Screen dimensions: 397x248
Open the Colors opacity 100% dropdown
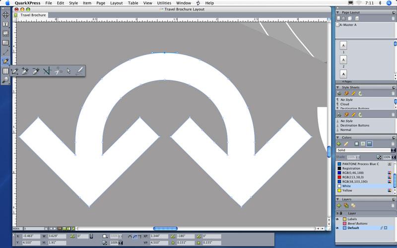pyautogui.click(x=394, y=157)
